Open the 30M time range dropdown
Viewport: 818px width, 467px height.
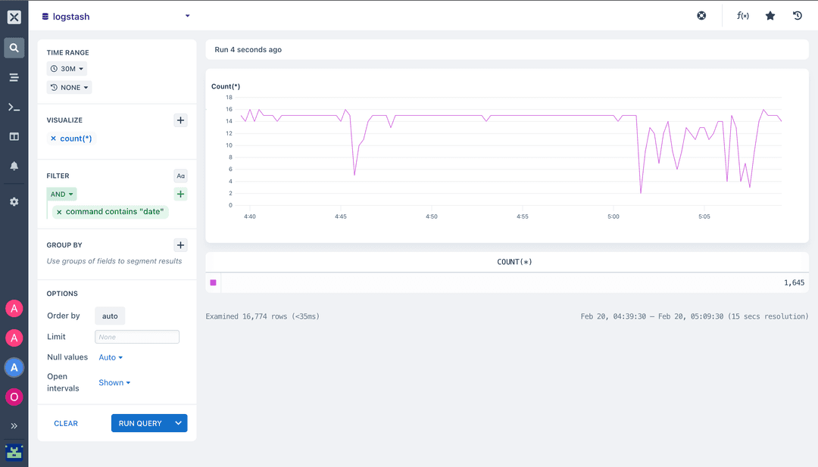click(67, 68)
